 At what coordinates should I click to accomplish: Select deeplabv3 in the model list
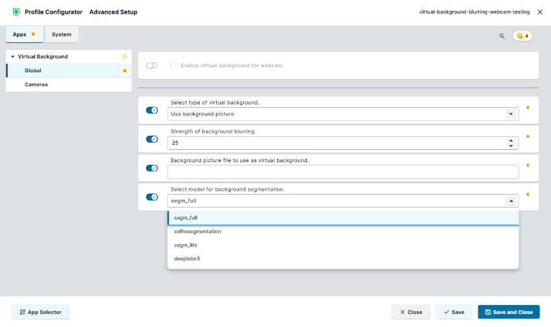[188, 259]
